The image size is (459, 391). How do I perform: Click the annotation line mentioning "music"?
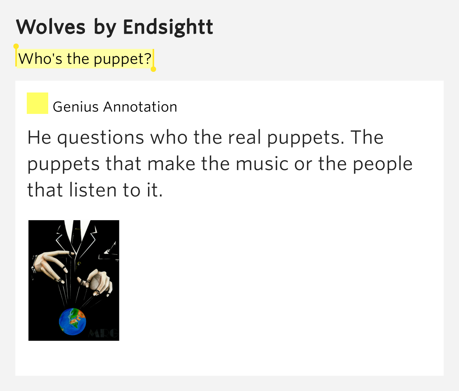point(220,164)
